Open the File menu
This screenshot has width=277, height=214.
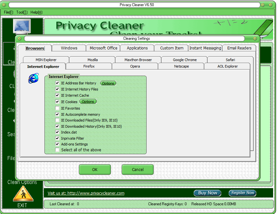pos(8,12)
